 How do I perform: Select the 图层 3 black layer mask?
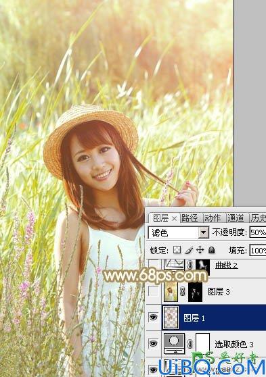point(195,292)
